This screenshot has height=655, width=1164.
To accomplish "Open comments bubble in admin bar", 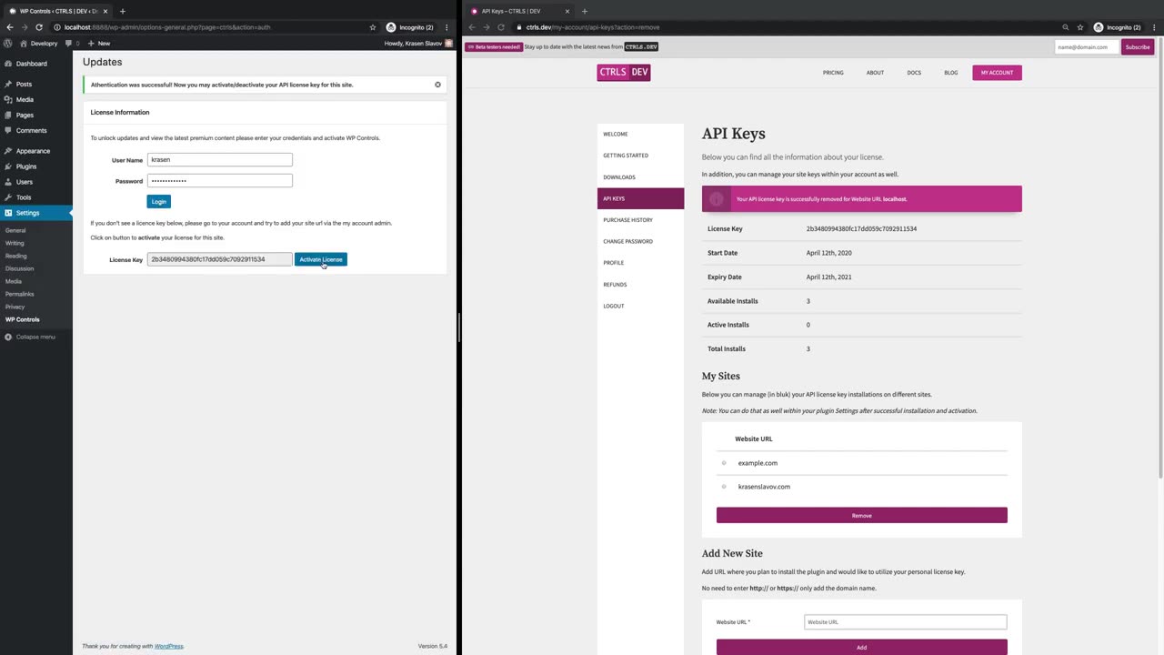I will [72, 43].
